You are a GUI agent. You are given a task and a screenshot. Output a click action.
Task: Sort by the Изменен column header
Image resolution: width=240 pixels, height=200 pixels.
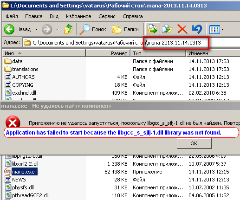[x=213, y=53]
